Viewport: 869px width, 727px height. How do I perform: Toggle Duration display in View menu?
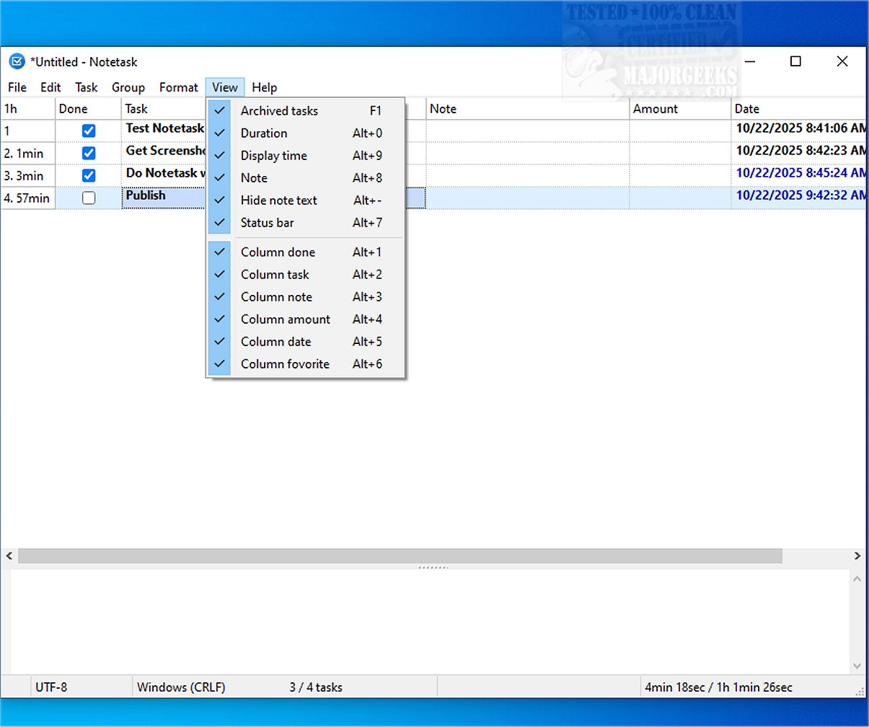coord(306,133)
